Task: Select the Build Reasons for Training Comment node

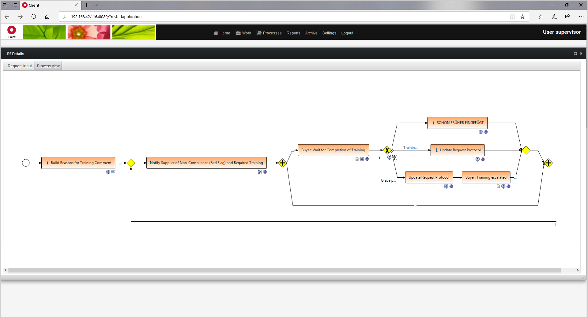Action: pos(78,163)
